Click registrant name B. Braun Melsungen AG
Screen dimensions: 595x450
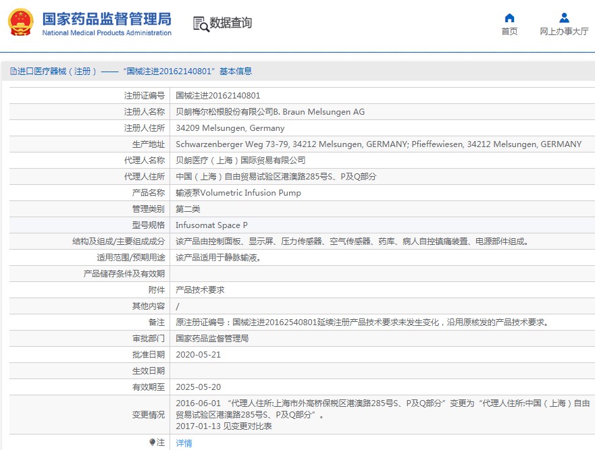click(x=269, y=112)
